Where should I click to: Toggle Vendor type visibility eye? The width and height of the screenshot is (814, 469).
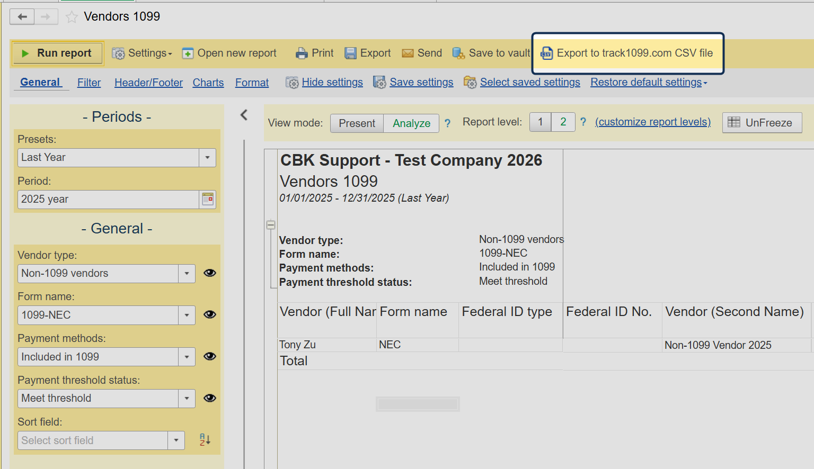point(210,273)
